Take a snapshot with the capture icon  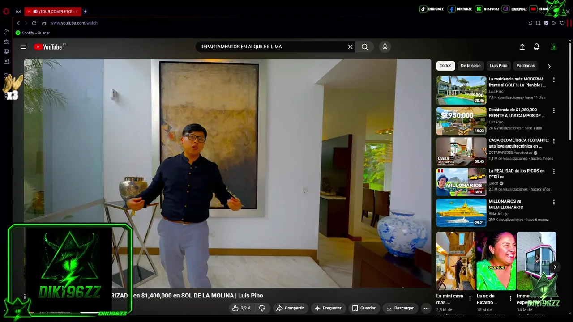click(538, 23)
